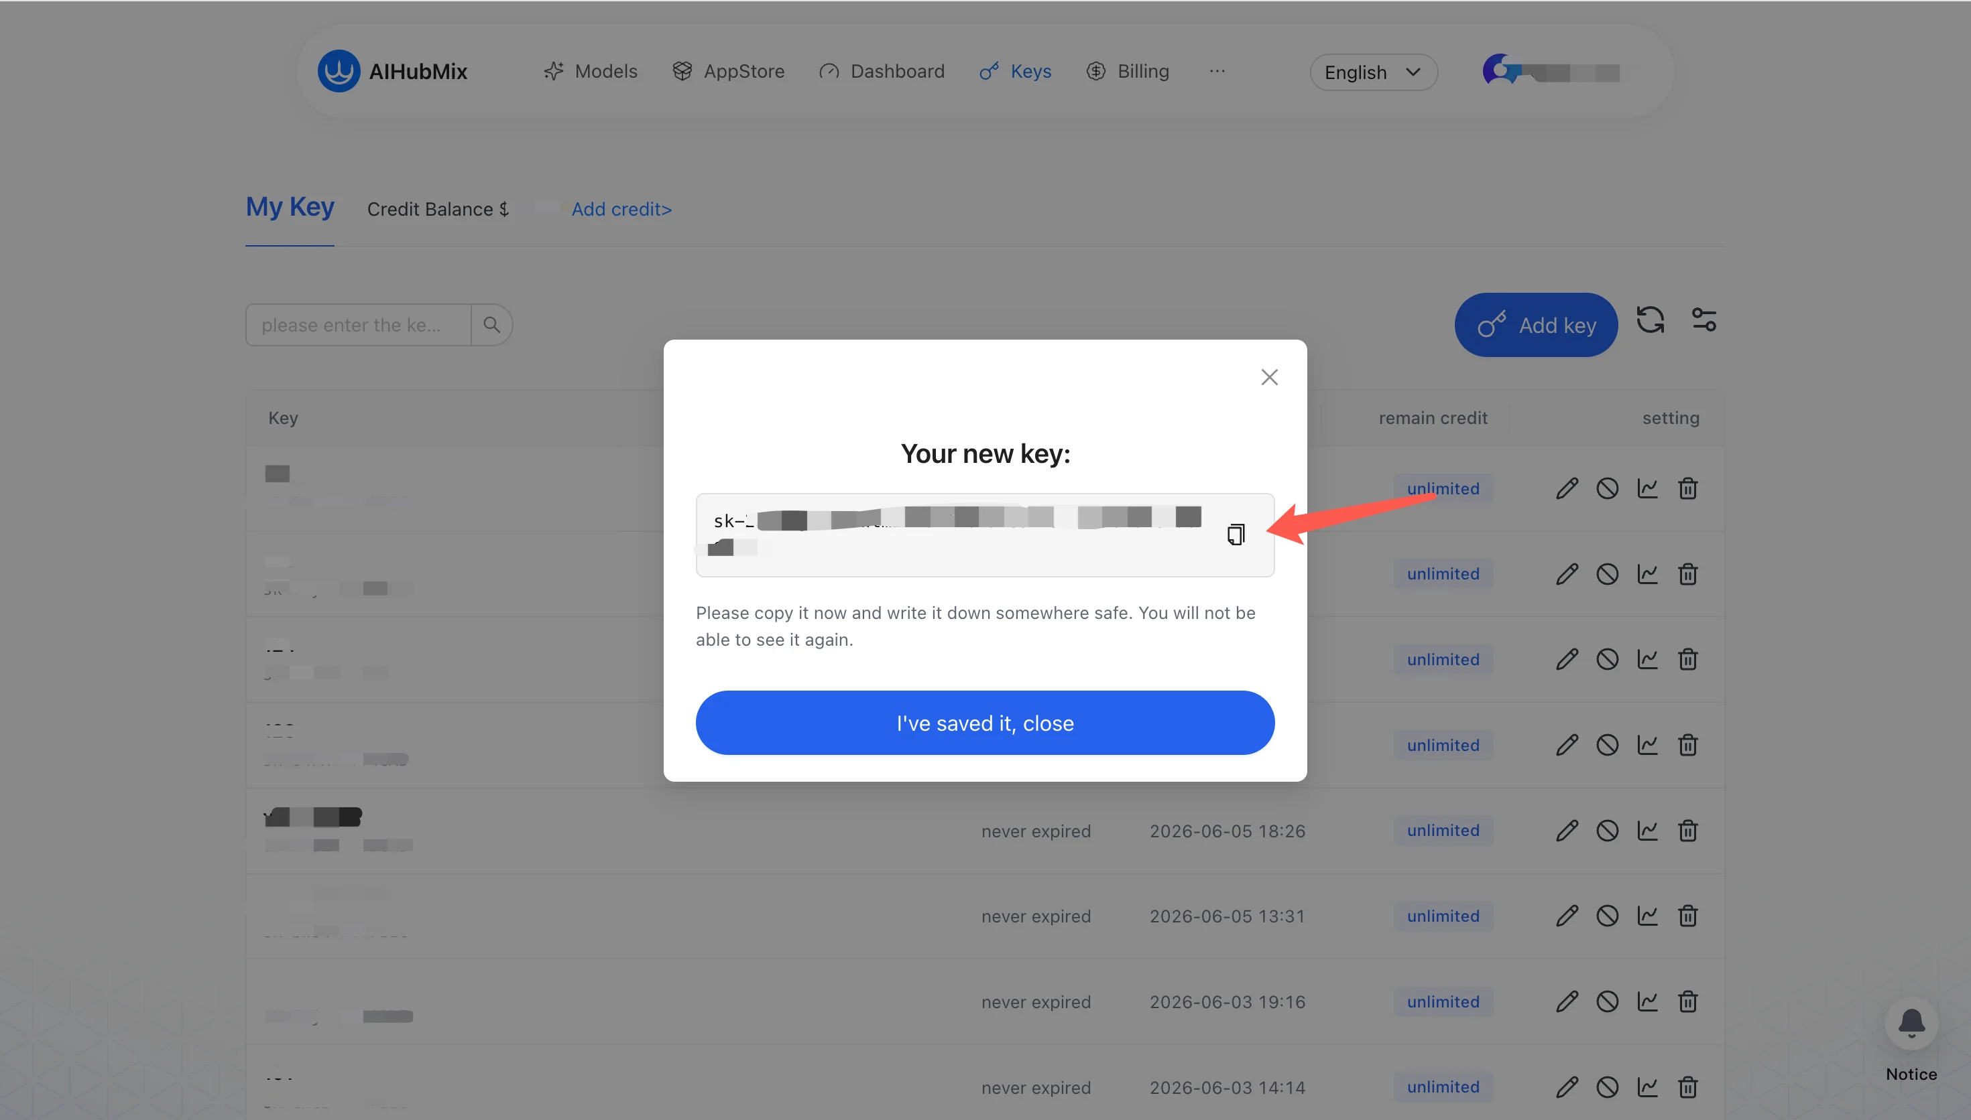The height and width of the screenshot is (1120, 1971).
Task: Click the Add key button
Action: pyautogui.click(x=1536, y=325)
